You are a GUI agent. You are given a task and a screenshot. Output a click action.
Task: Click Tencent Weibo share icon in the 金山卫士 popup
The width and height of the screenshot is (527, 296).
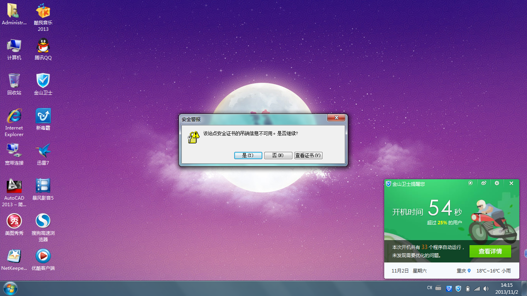click(x=470, y=183)
